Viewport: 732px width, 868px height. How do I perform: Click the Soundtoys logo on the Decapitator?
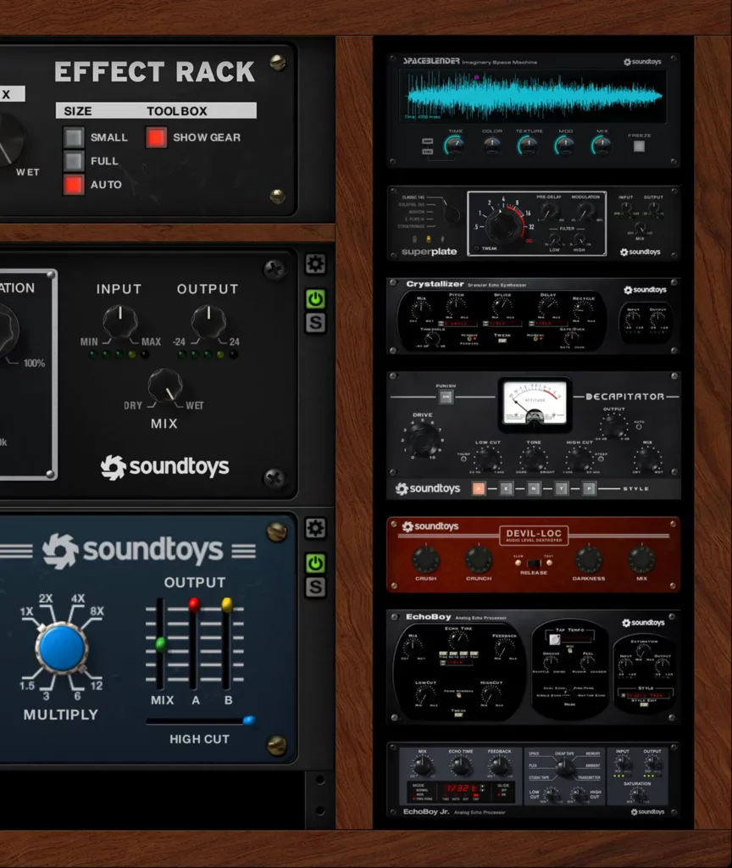pyautogui.click(x=428, y=489)
